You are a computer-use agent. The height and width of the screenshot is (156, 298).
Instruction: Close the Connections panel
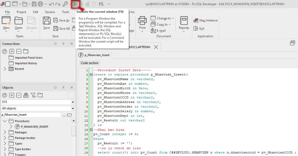coord(72,44)
